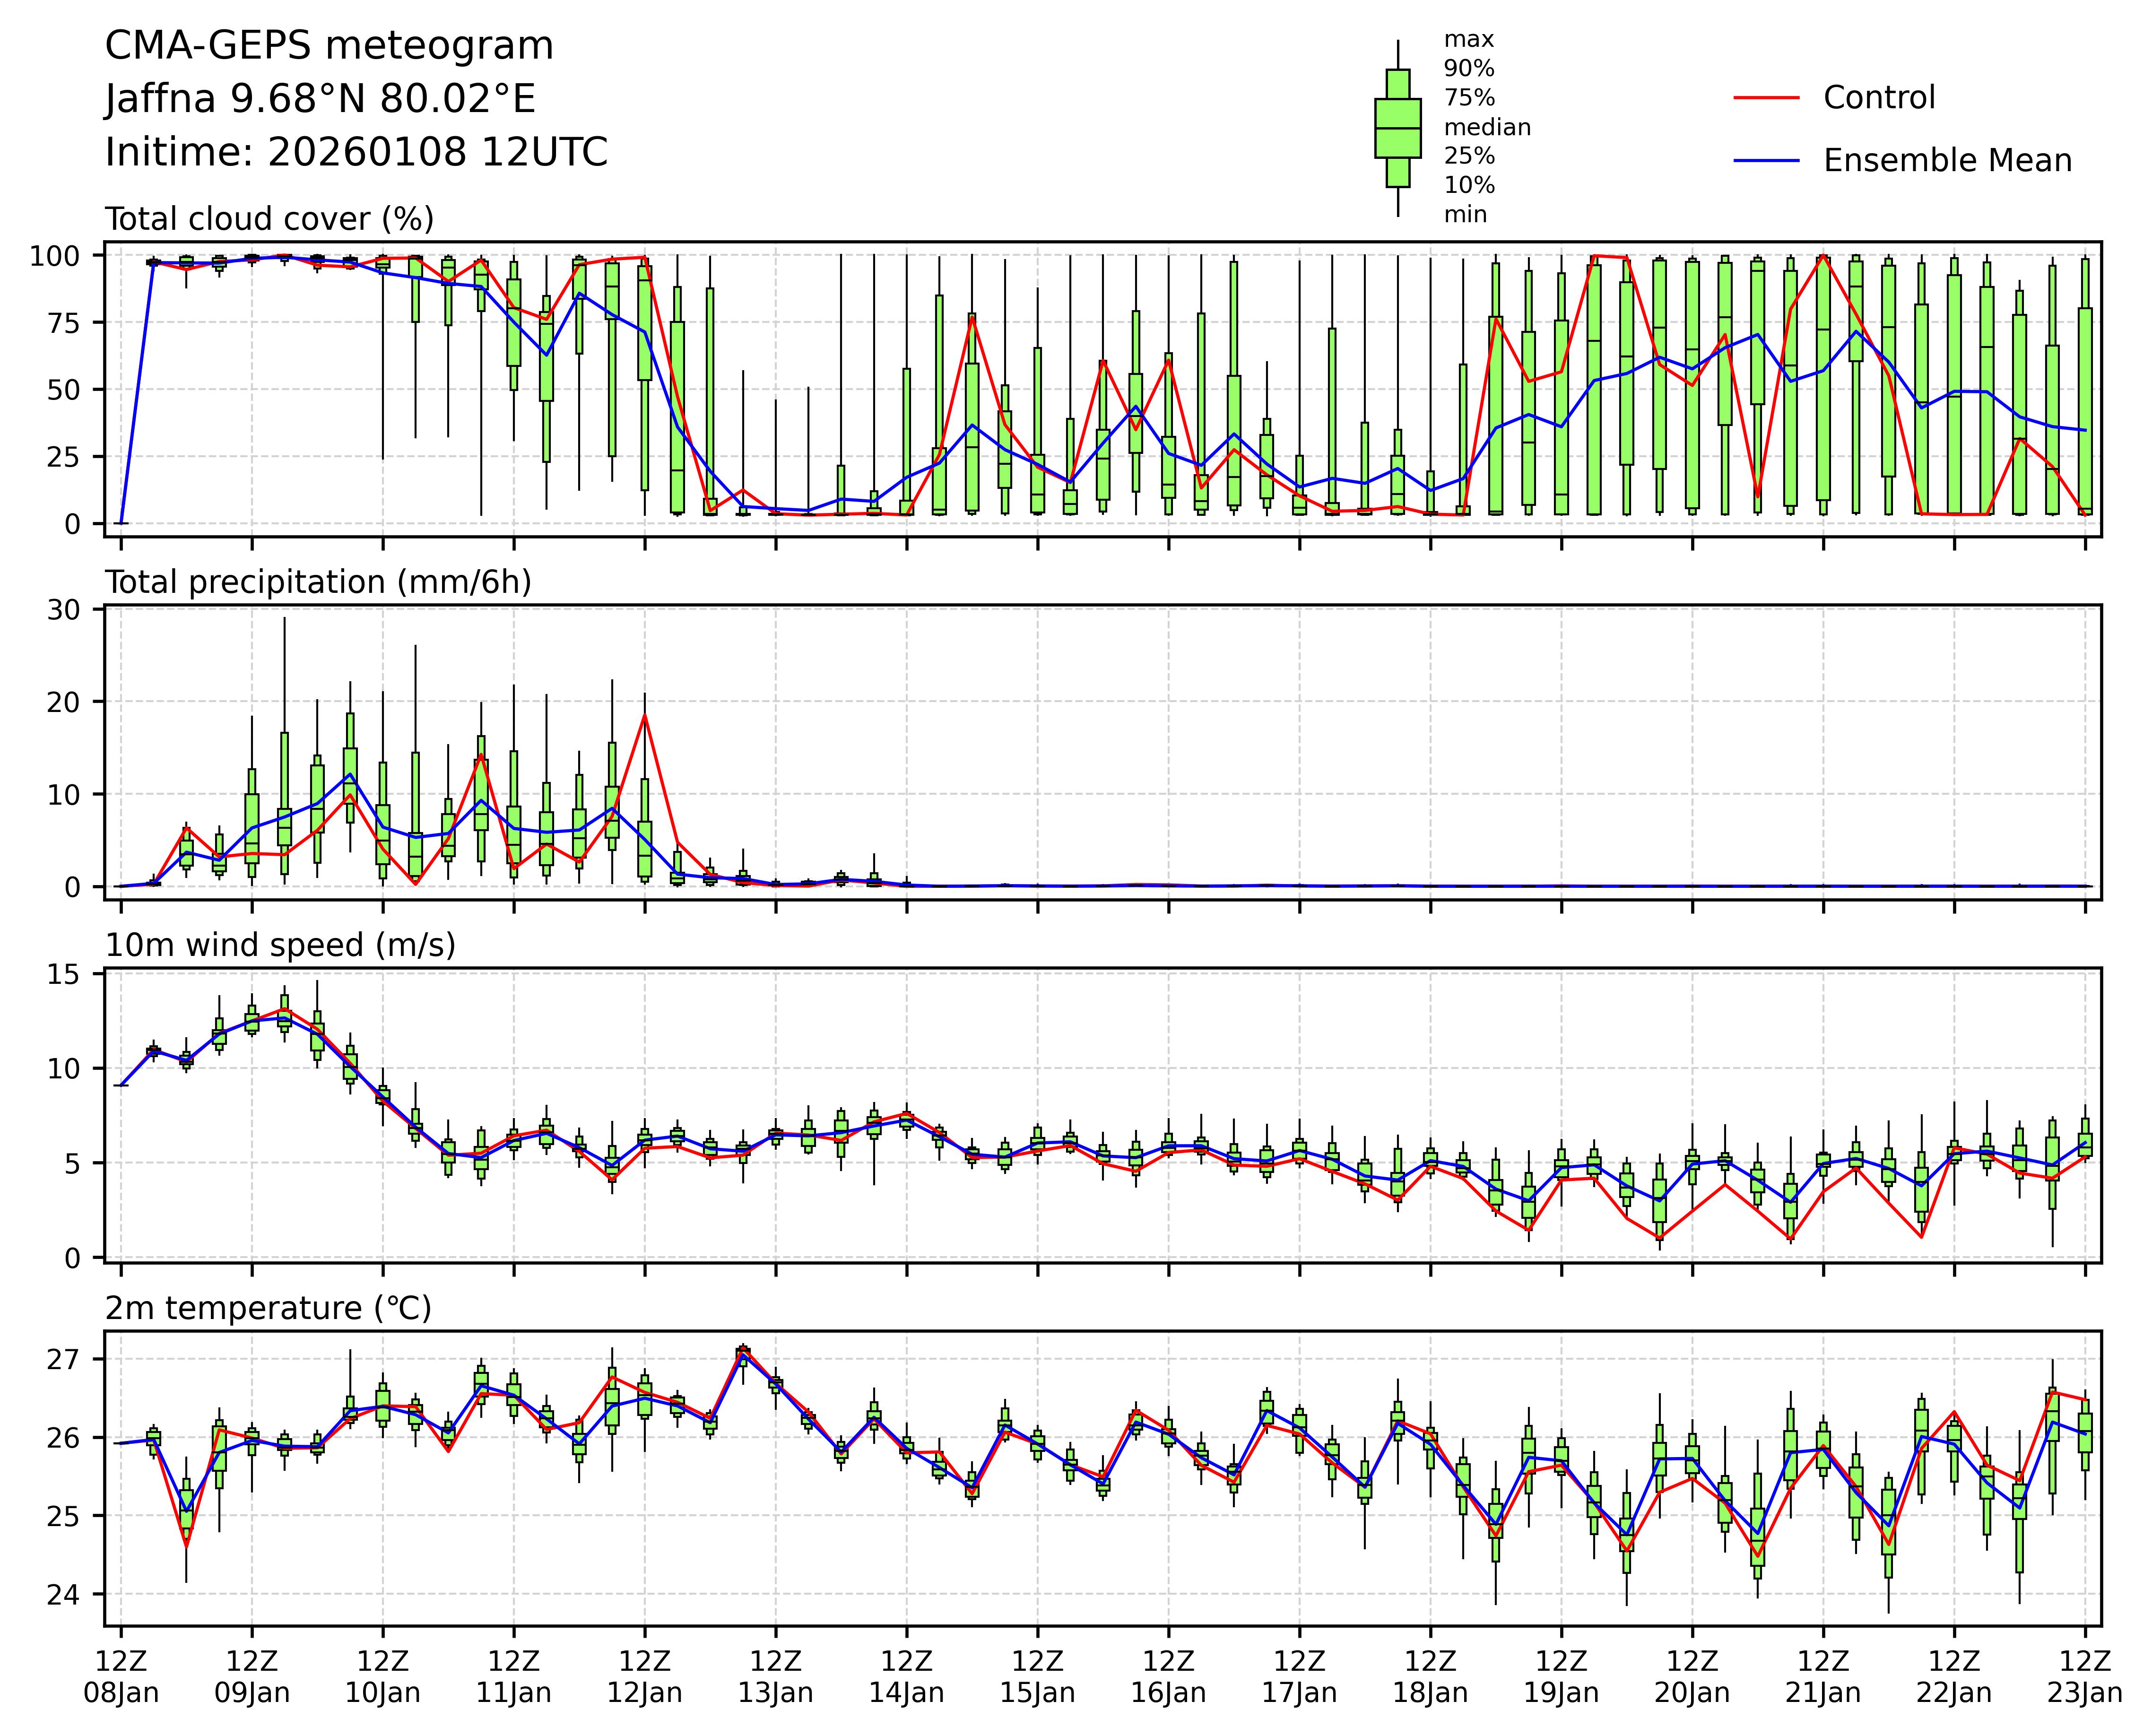Click the green box-plot legend icon
This screenshot has height=1736, width=2152.
1397,128
